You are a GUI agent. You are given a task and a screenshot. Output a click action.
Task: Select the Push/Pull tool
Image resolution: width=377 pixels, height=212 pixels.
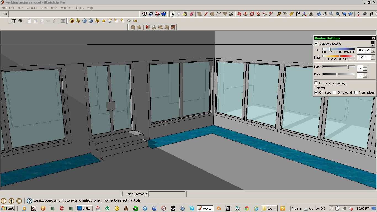tap(245, 14)
